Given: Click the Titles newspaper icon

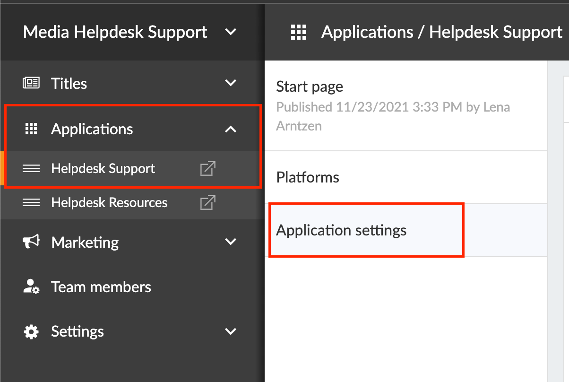Looking at the screenshot, I should tap(31, 83).
